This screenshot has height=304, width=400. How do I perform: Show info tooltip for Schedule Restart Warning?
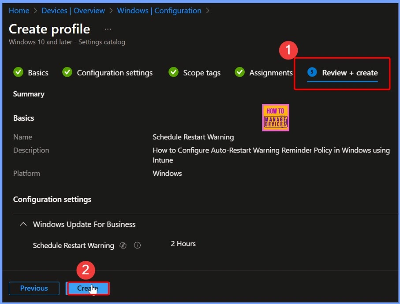point(137,245)
